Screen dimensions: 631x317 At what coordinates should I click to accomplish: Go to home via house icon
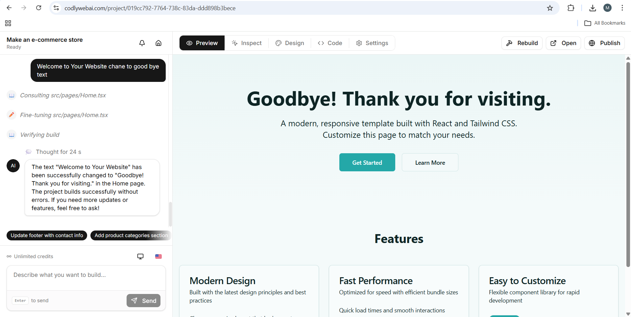click(x=158, y=43)
